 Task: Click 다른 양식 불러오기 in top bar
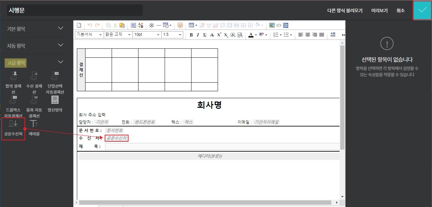point(345,11)
